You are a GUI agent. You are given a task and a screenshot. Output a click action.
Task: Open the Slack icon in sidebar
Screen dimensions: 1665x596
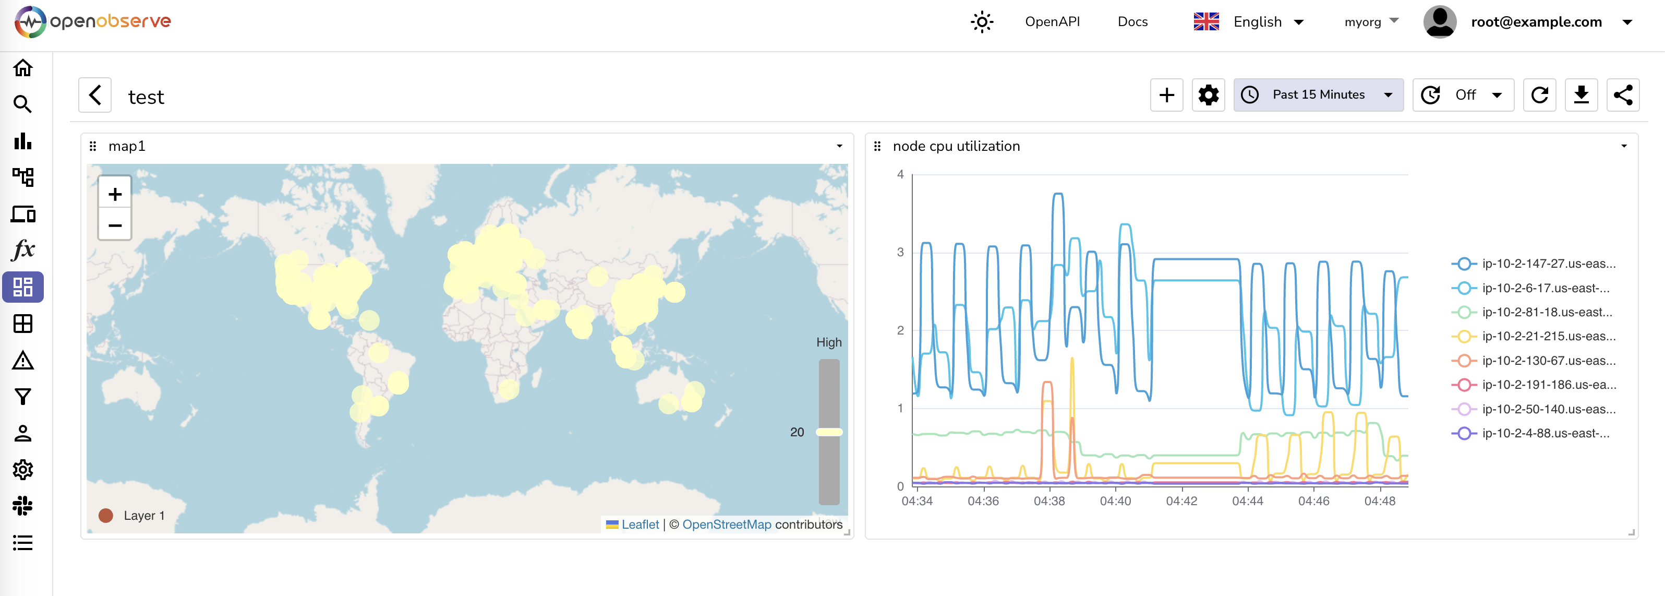coord(23,506)
